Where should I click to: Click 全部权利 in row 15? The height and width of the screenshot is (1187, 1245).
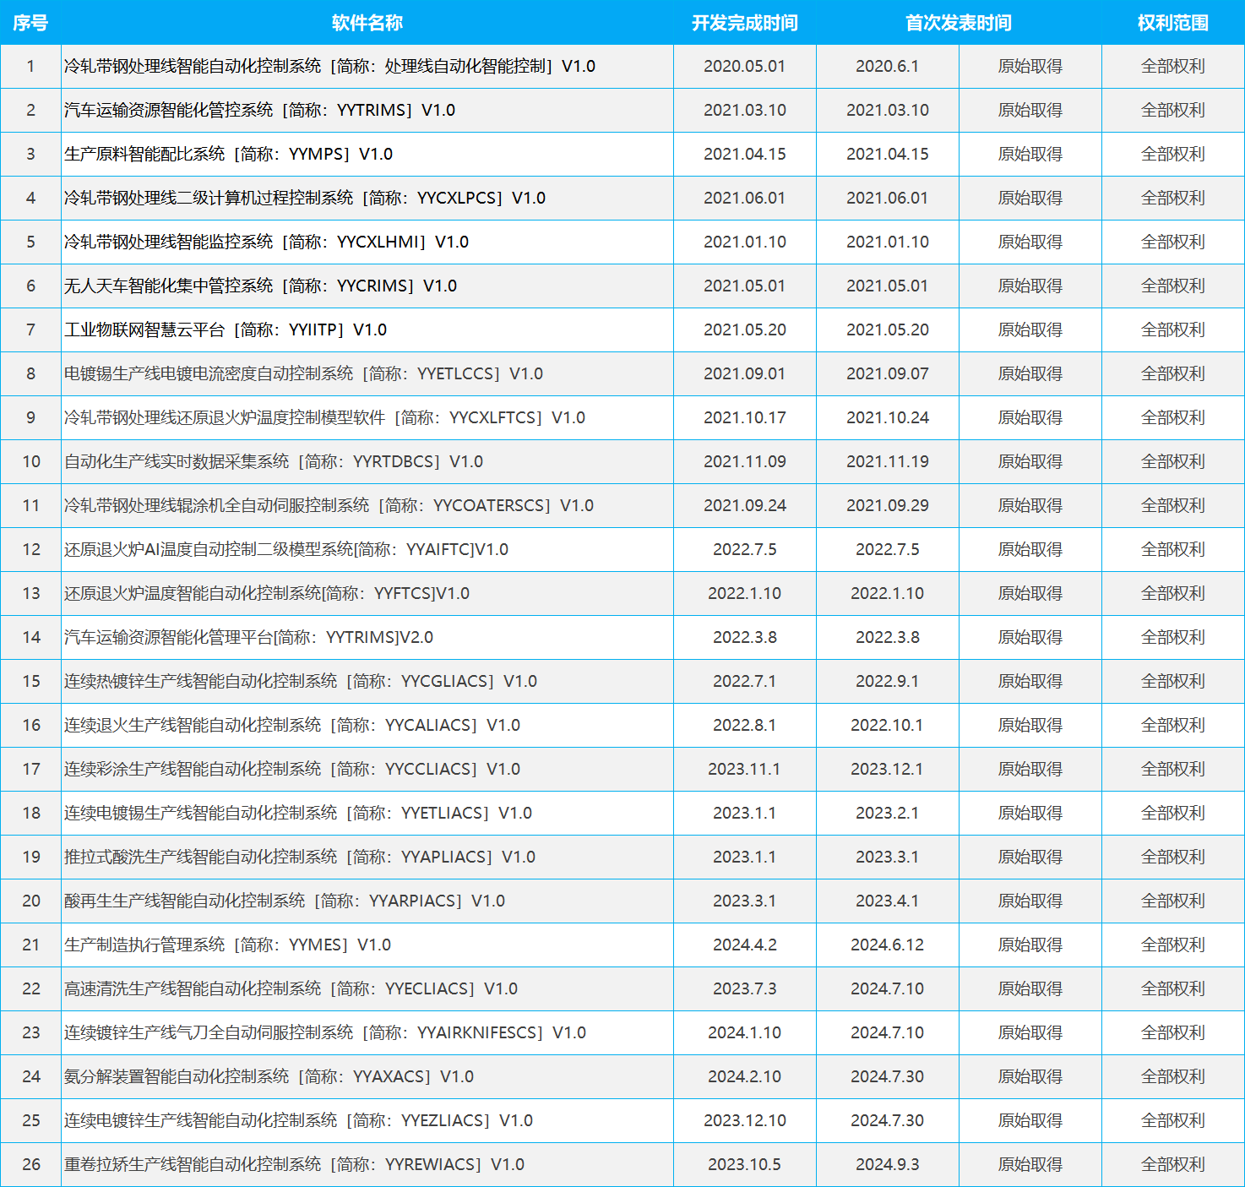[x=1173, y=682]
